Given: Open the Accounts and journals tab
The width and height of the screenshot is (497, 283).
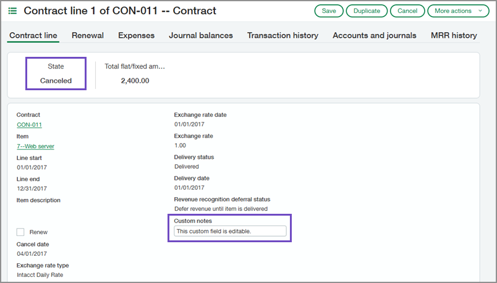Looking at the screenshot, I should coord(375,35).
